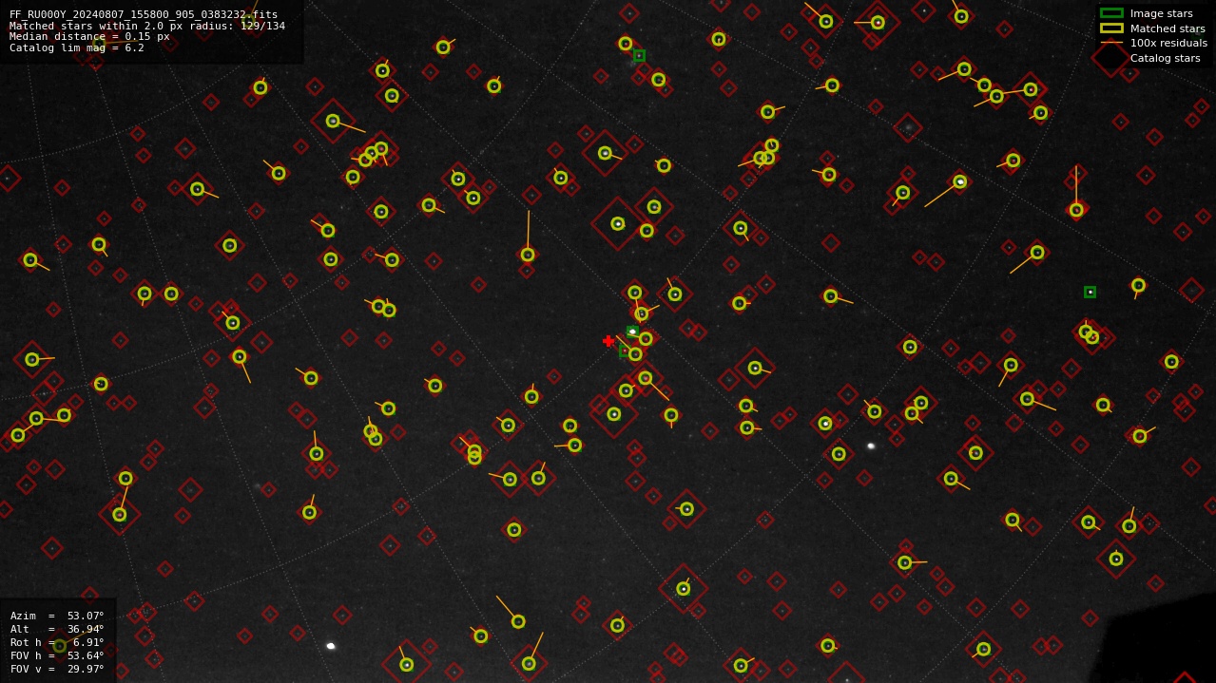Click the 'Alt = 36.94°' readout
The height and width of the screenshot is (683, 1216).
[x=57, y=629]
